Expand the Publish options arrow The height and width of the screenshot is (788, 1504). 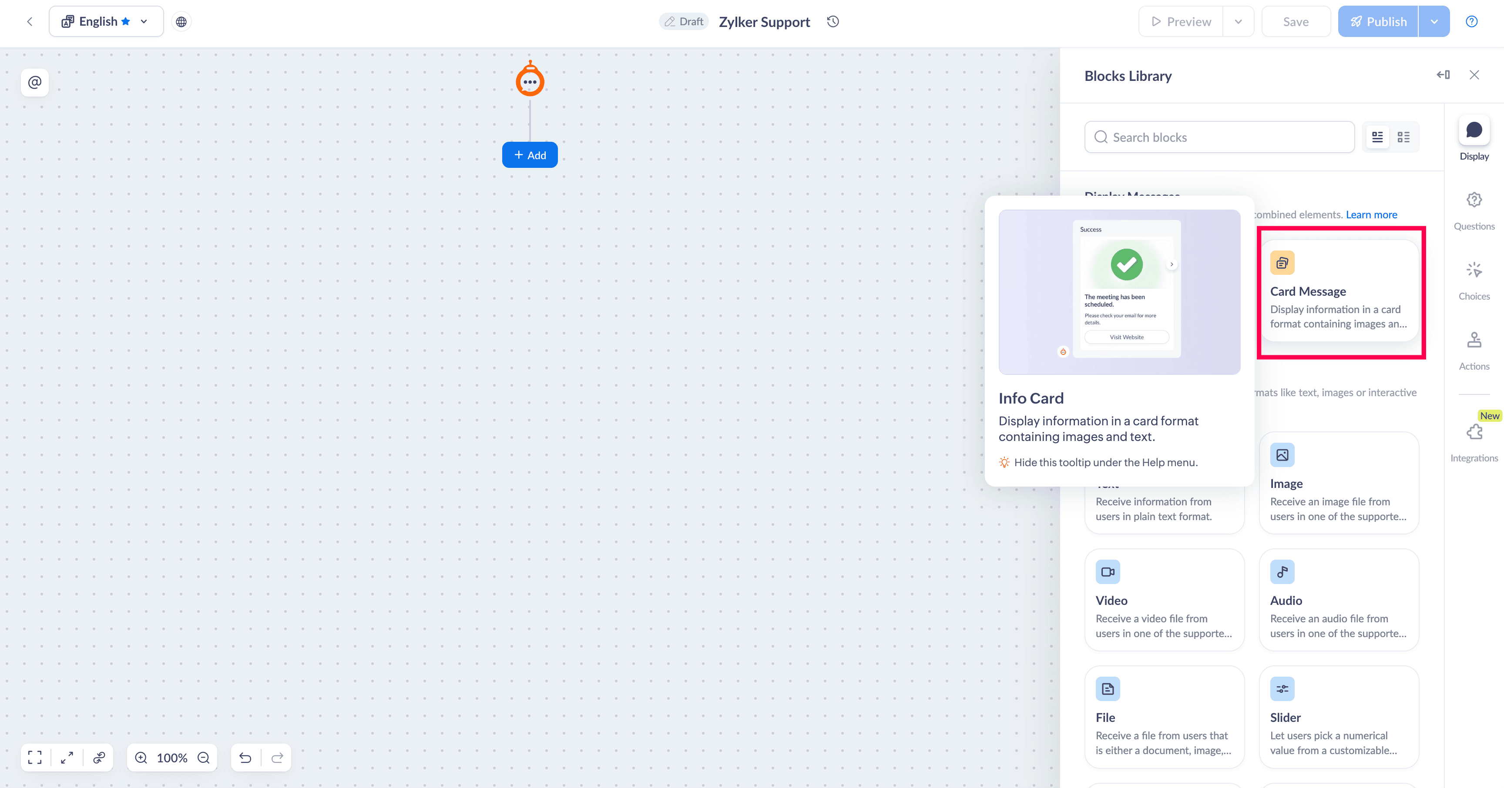1434,22
